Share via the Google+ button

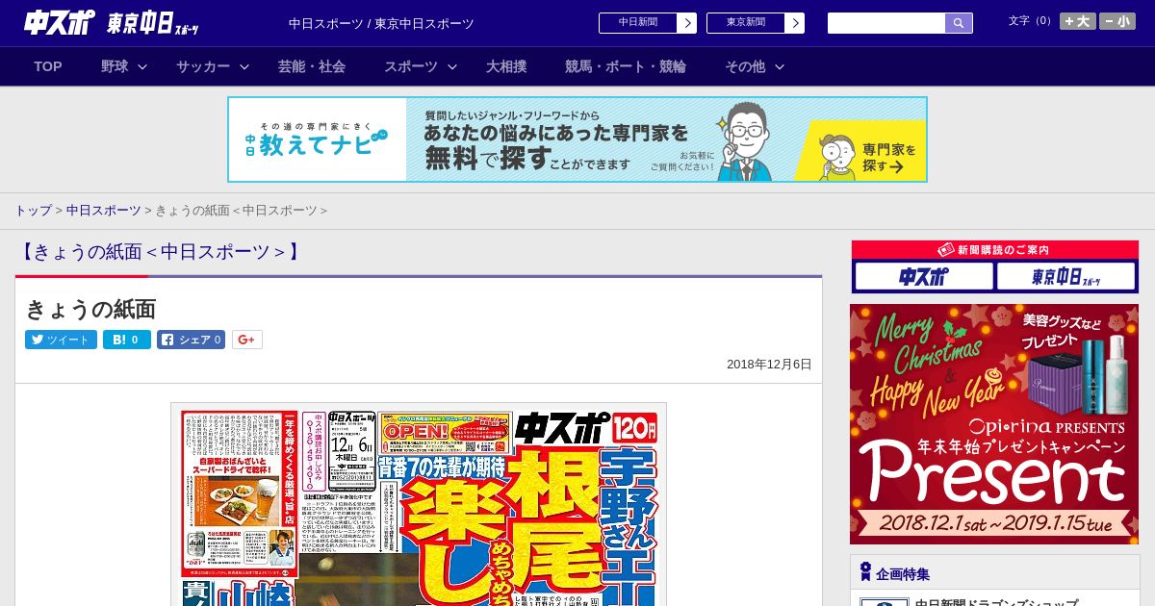[247, 340]
